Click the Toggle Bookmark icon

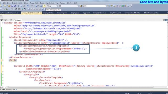coord(29,9)
